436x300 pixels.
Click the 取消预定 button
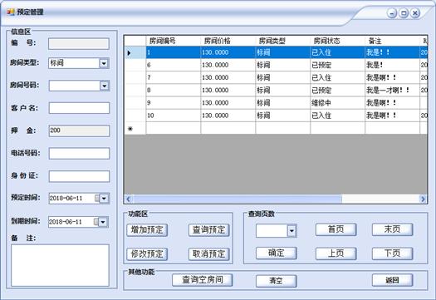[x=208, y=253]
